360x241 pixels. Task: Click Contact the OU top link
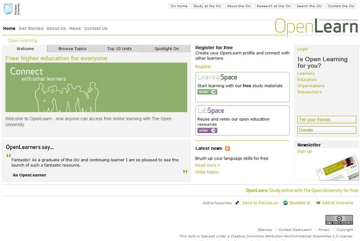(341, 6)
